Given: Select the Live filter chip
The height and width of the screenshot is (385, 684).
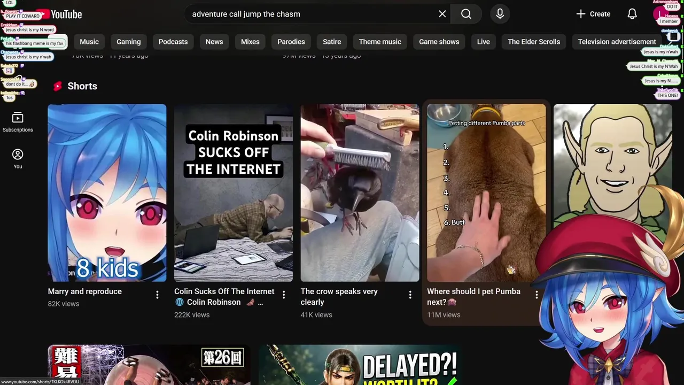Looking at the screenshot, I should point(484,42).
